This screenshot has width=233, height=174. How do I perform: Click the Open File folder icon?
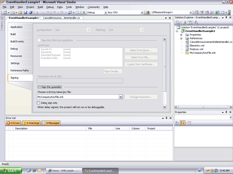[x=20, y=13]
